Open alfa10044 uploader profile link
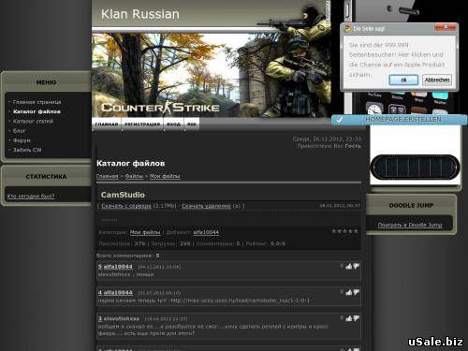 tap(206, 232)
